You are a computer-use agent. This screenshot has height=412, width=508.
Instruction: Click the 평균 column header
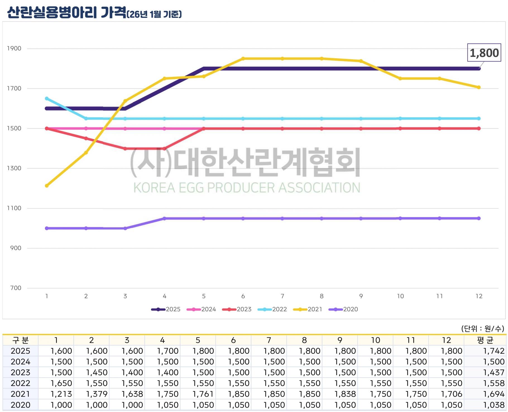click(x=485, y=340)
